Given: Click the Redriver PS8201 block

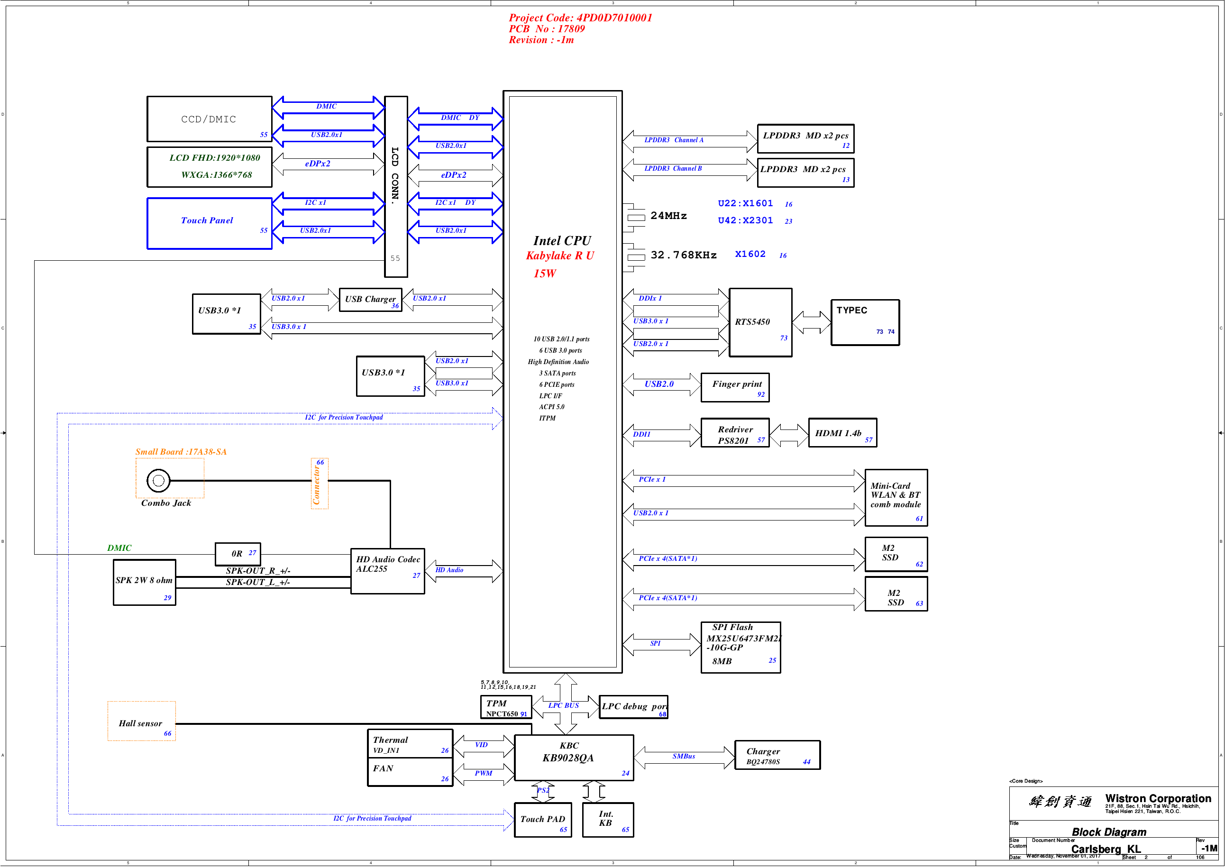Looking at the screenshot, I should point(735,432).
